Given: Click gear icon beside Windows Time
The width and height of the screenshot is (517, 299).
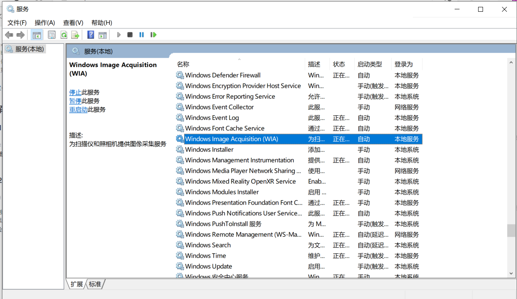Looking at the screenshot, I should point(180,255).
